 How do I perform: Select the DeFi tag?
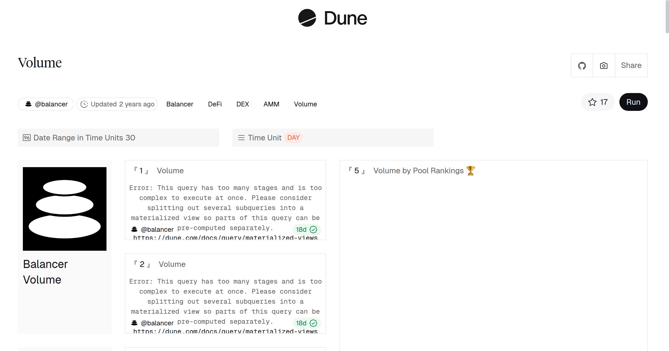(215, 104)
